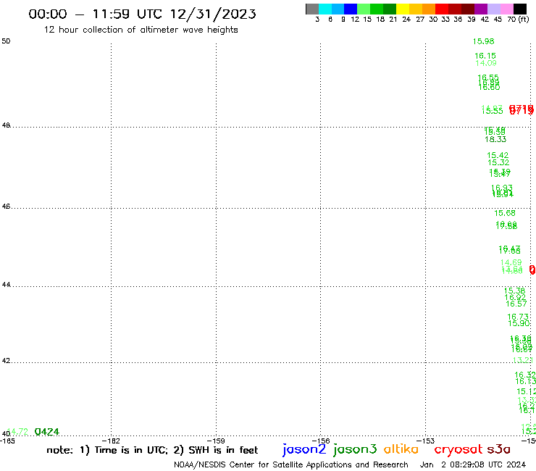Viewport: 536px width, 471px height.
Task: Select the 16.15 wave height reading
Action: click(x=485, y=56)
